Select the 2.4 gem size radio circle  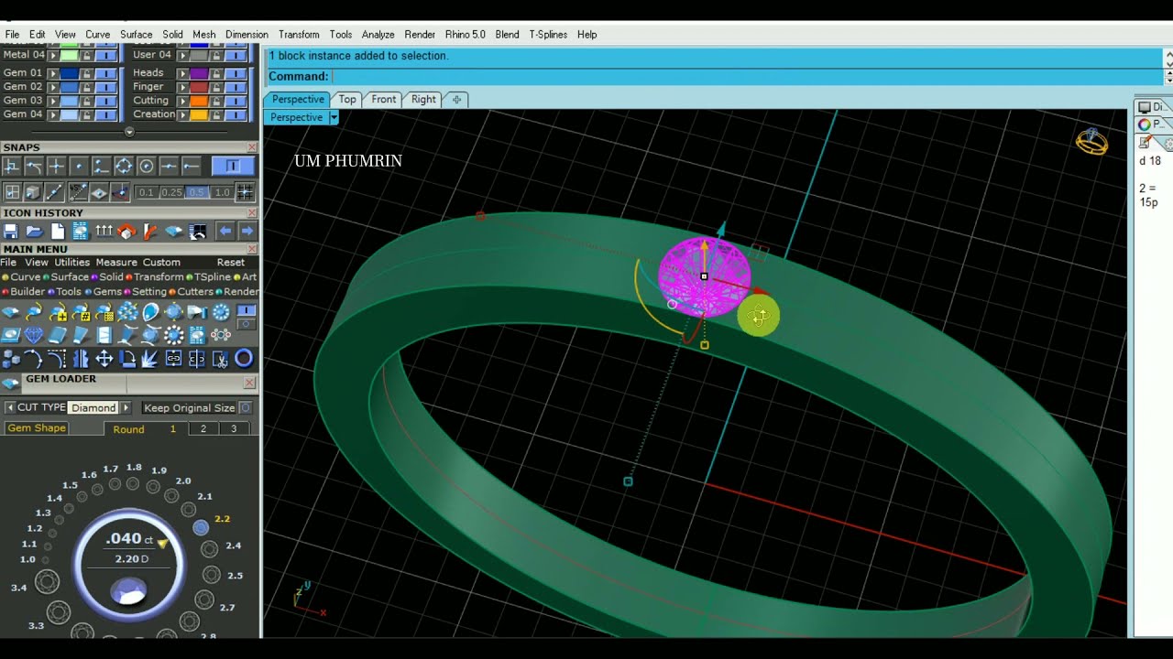pyautogui.click(x=209, y=548)
